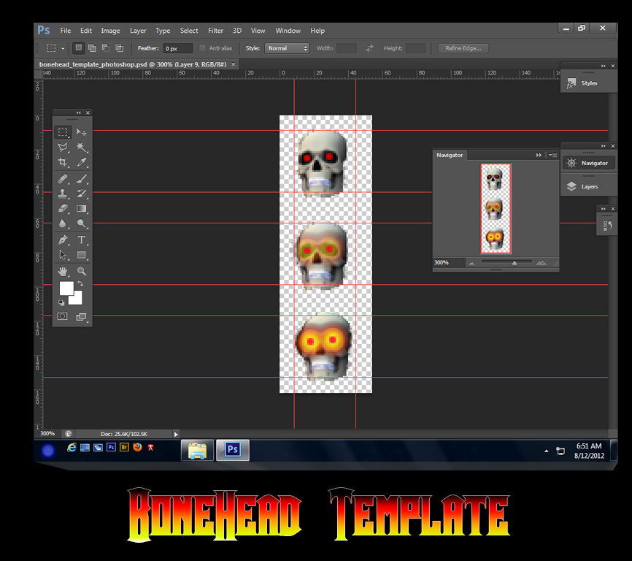Select the Gradient tool
The height and width of the screenshot is (561, 632).
click(x=81, y=208)
